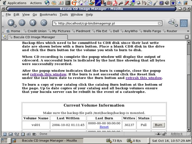Open the Tools menu

64,15
